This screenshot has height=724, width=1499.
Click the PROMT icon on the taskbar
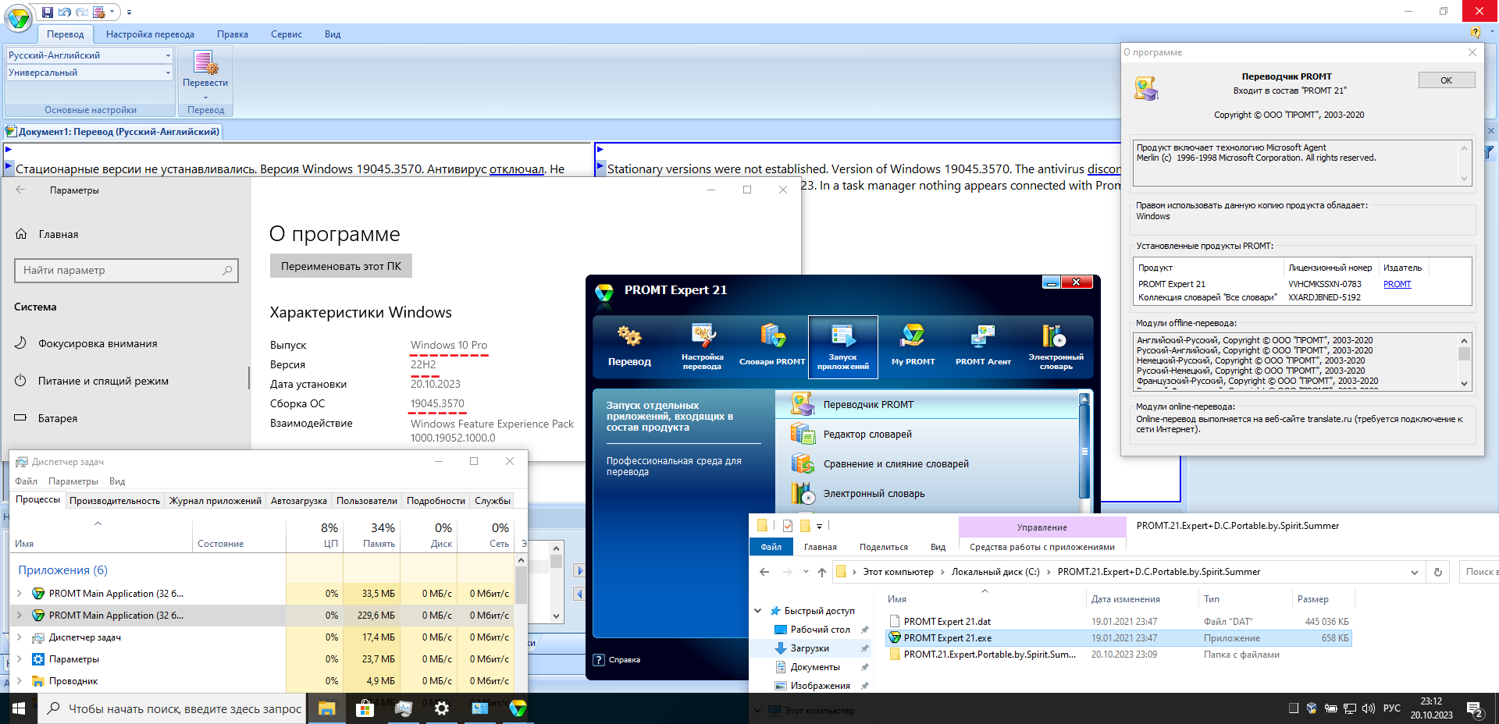pos(518,708)
